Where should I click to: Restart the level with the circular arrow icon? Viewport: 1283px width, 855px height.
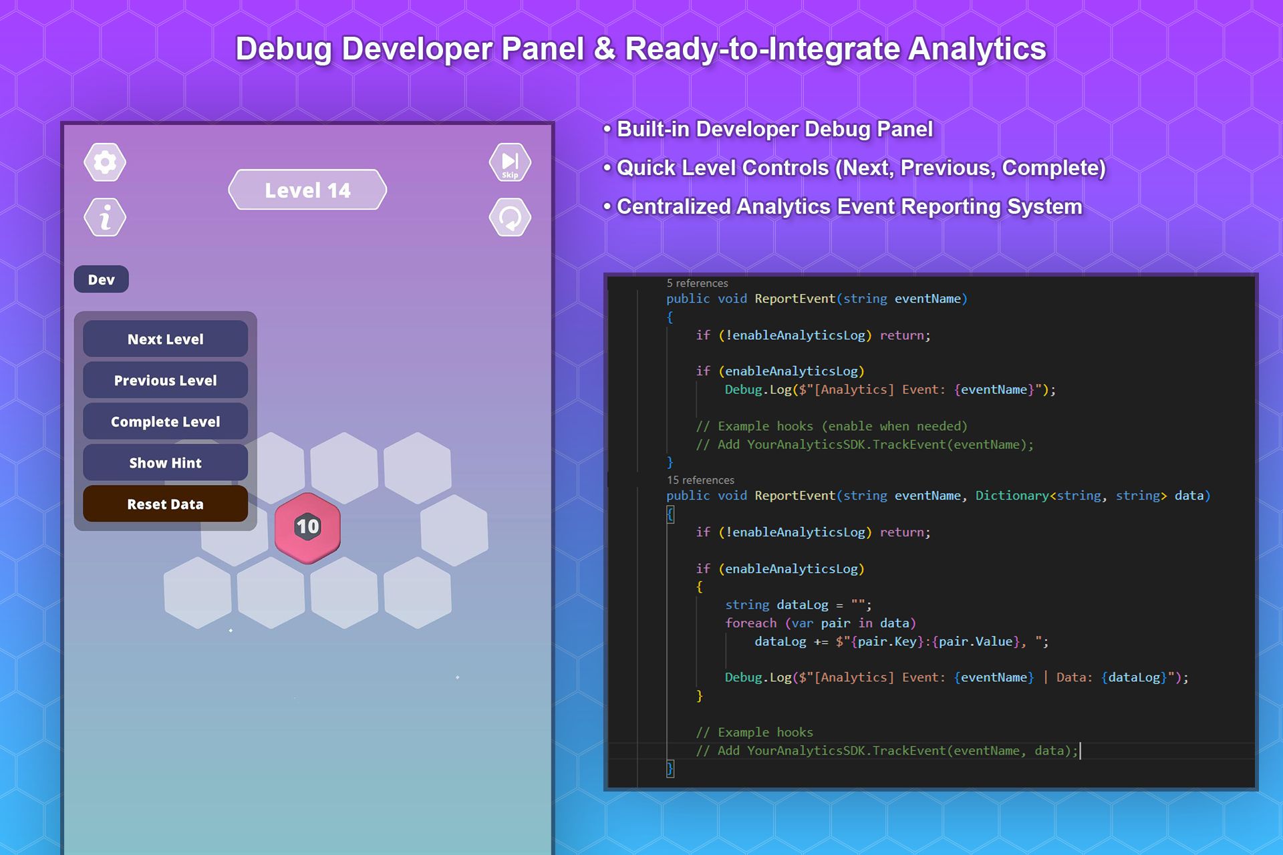(x=510, y=217)
